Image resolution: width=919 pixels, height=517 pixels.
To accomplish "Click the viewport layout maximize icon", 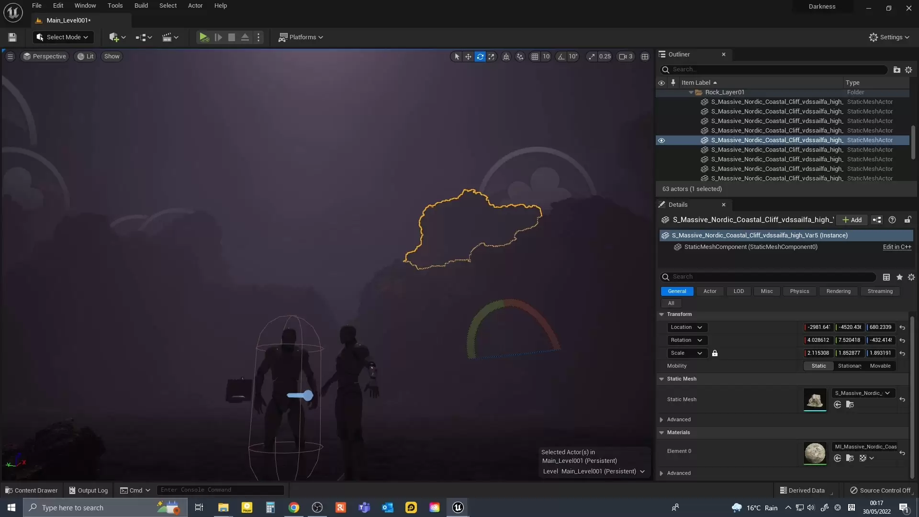I will coord(645,56).
